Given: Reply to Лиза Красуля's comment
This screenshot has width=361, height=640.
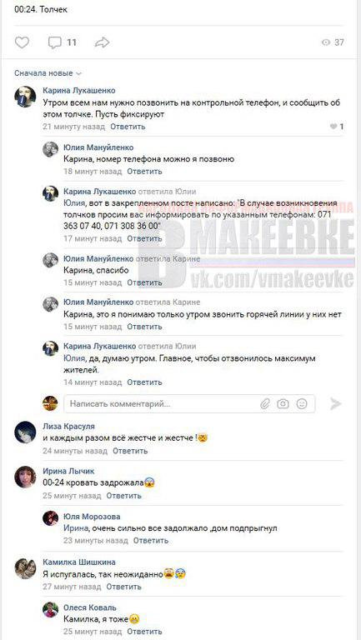Looking at the screenshot, I should [130, 451].
